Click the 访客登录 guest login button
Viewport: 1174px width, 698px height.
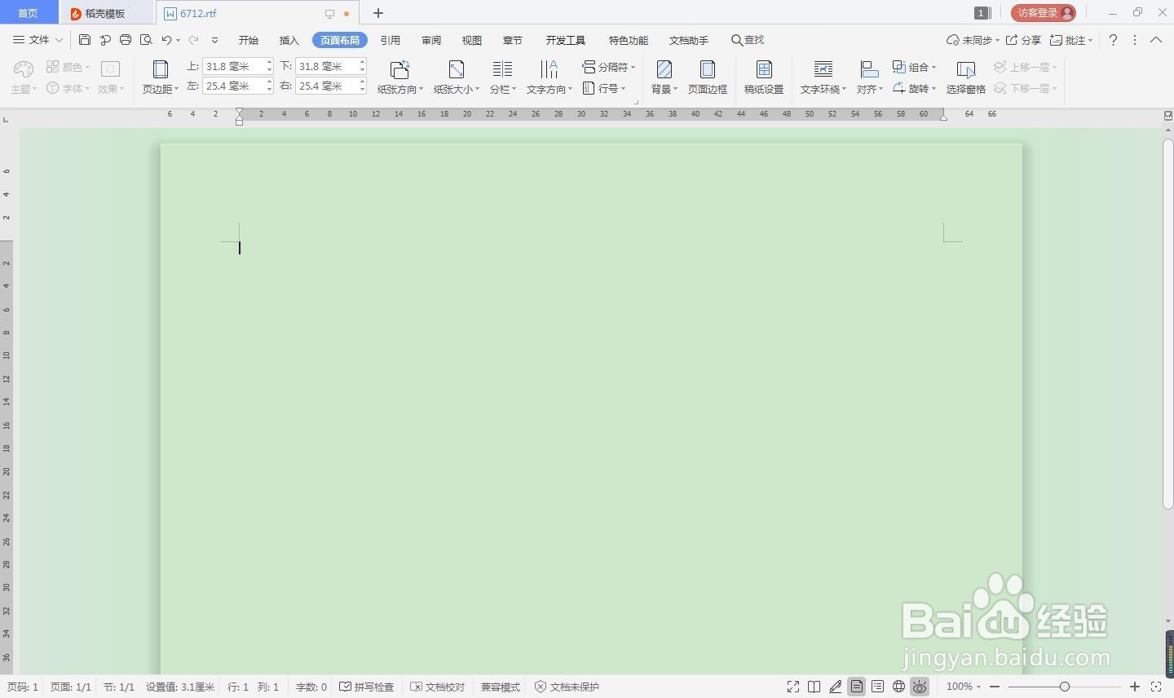click(x=1044, y=13)
